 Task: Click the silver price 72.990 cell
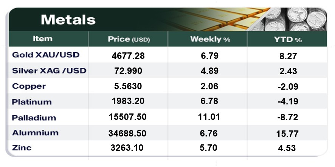pos(128,71)
